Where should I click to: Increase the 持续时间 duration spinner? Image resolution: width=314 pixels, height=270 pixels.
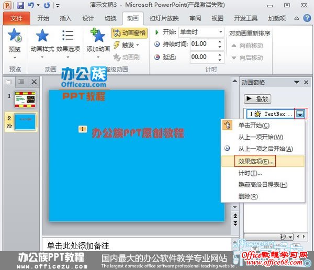(x=220, y=42)
